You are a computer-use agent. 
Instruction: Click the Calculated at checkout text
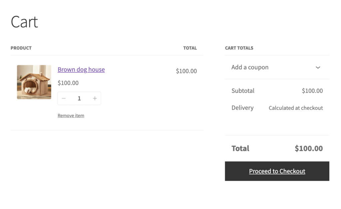[295, 108]
